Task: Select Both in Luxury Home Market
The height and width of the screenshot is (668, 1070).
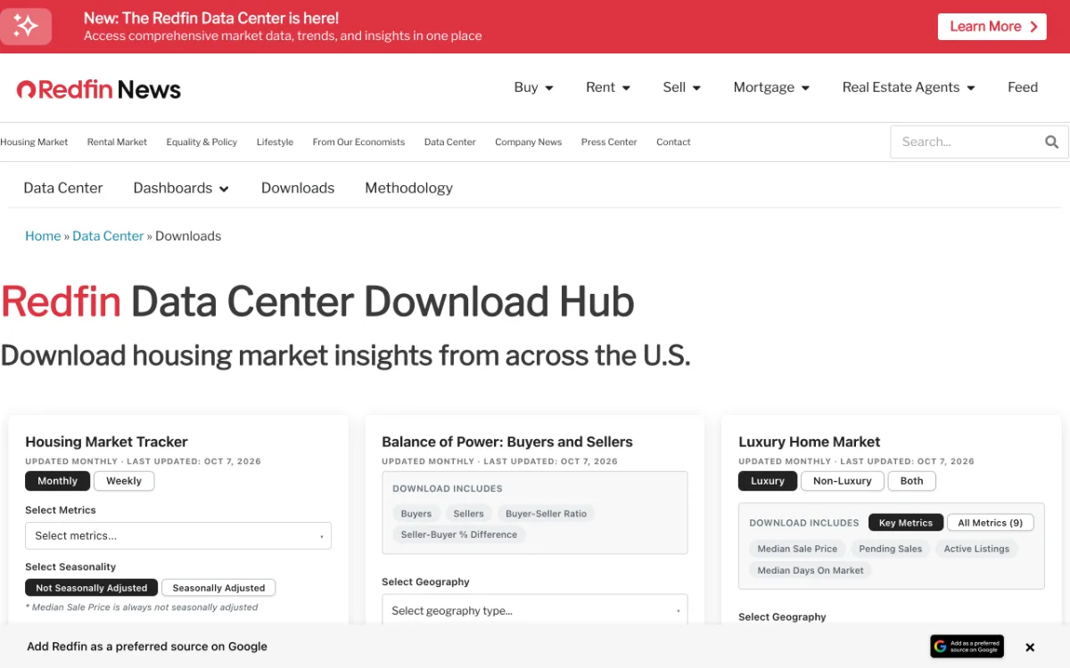Action: (x=912, y=481)
